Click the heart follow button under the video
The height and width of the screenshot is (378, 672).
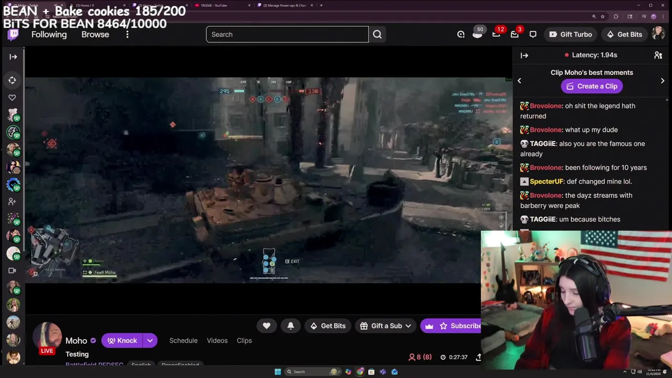(x=267, y=326)
